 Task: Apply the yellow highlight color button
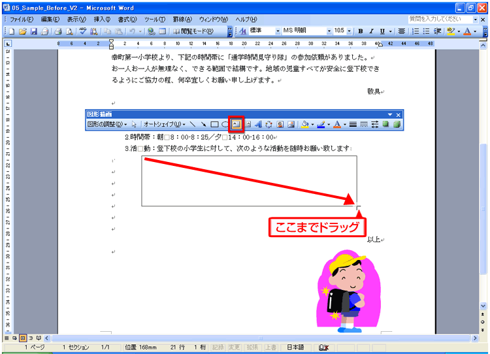[451, 31]
